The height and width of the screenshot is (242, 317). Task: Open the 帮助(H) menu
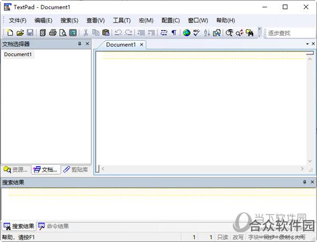pyautogui.click(x=226, y=20)
